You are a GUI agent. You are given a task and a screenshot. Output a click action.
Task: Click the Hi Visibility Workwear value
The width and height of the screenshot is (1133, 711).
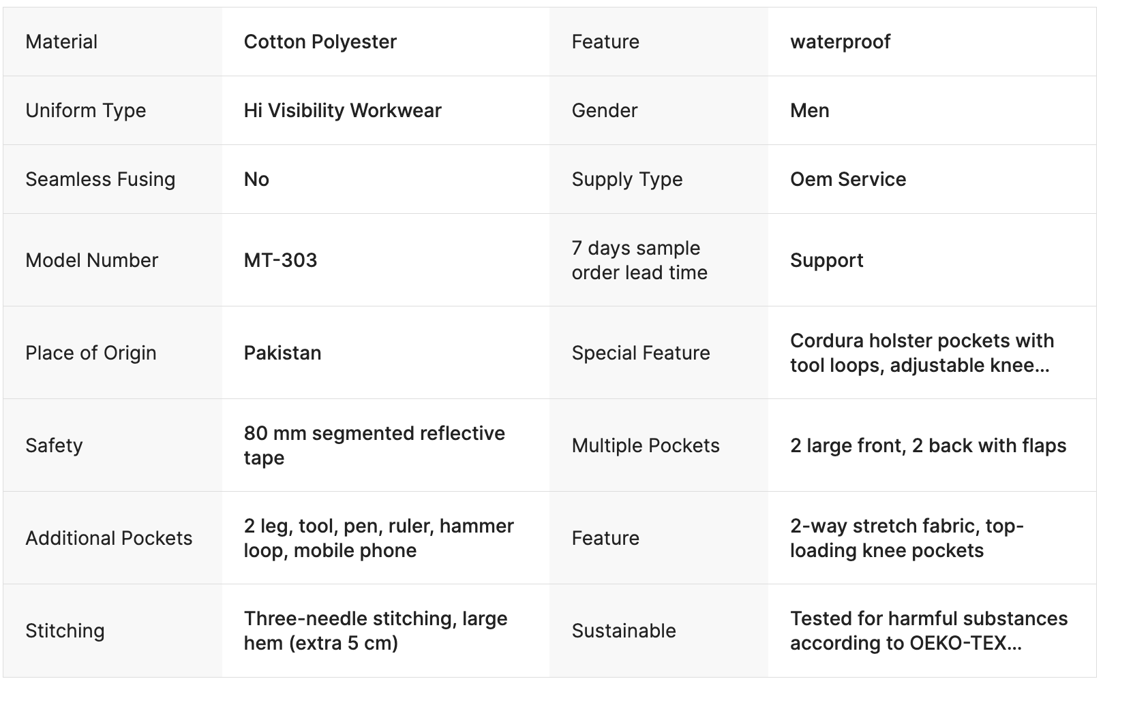pyautogui.click(x=342, y=110)
